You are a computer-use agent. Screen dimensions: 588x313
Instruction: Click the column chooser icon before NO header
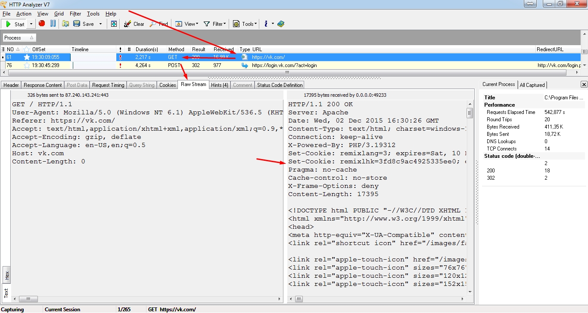pyautogui.click(x=3, y=49)
